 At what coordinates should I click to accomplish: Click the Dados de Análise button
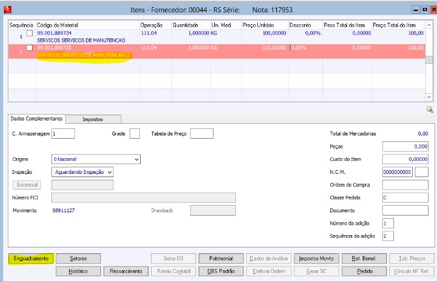(269, 259)
